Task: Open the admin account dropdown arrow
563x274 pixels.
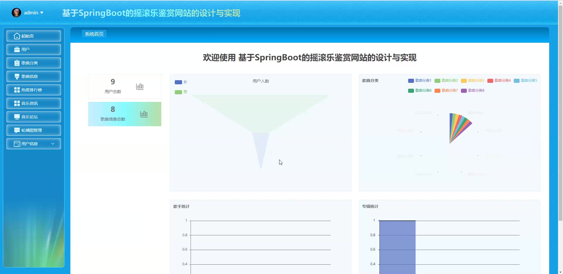Action: click(42, 13)
